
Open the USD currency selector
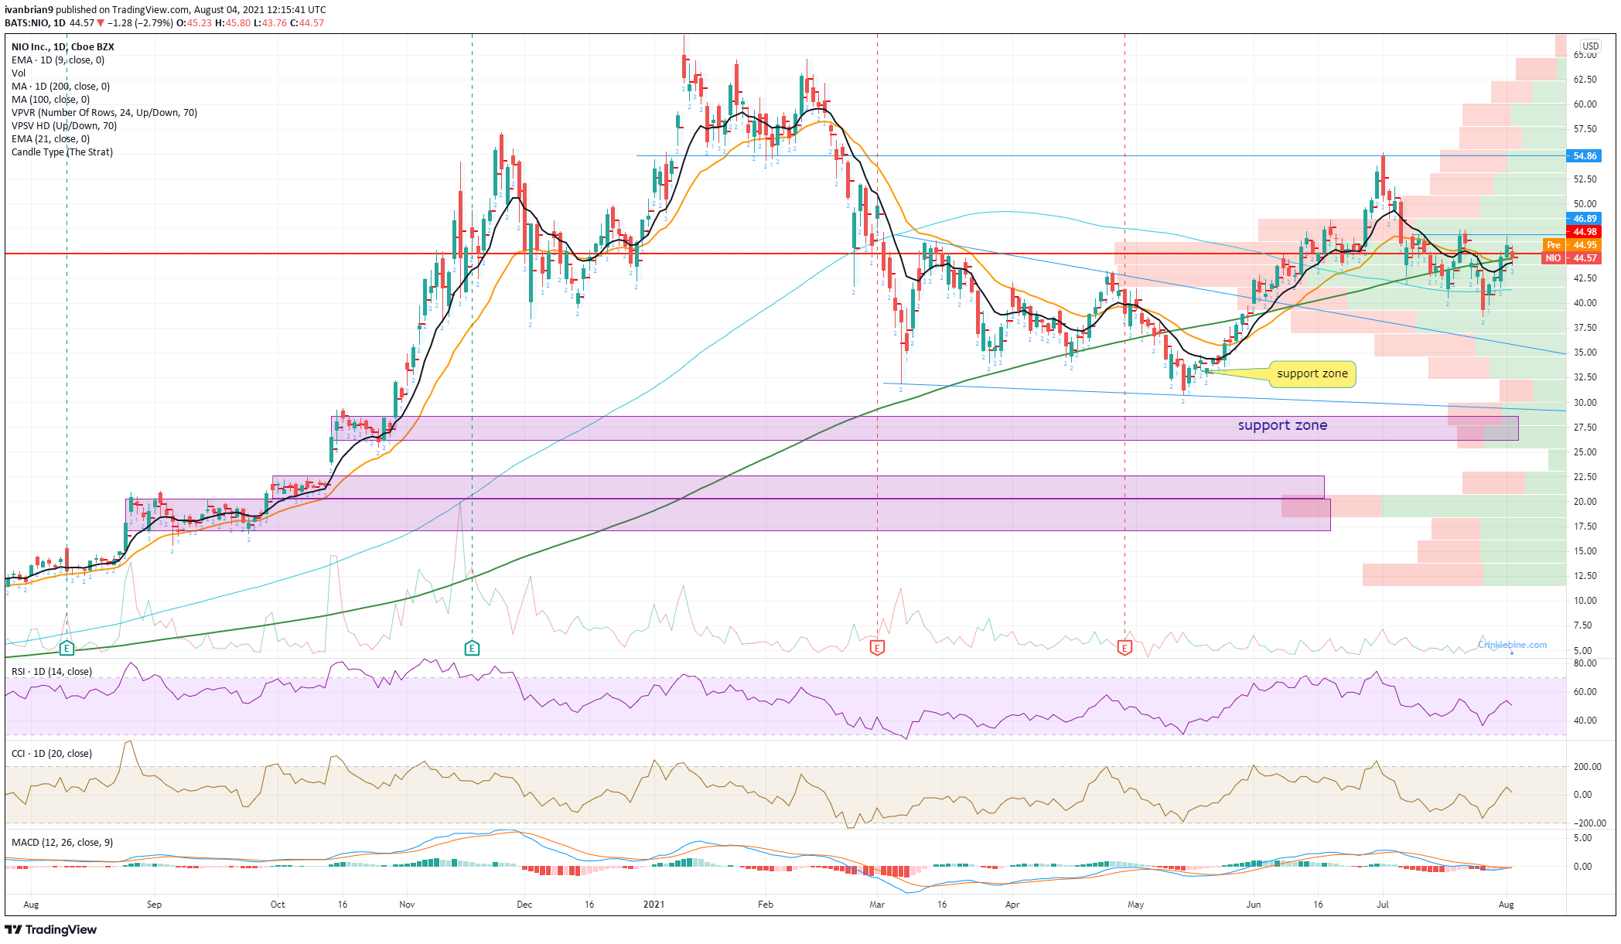pos(1590,46)
